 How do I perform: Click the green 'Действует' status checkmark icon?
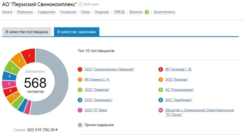pyautogui.click(x=80, y=4)
